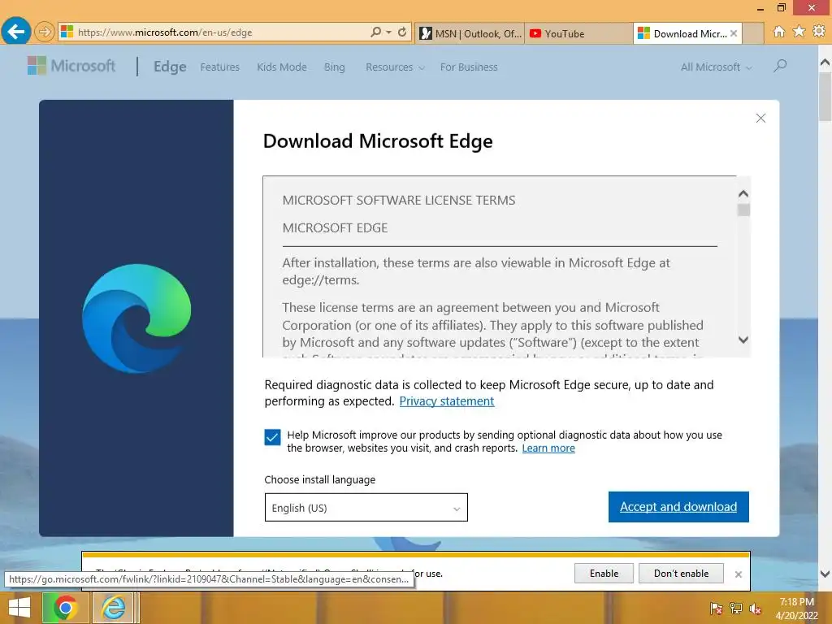Open the For Business menu item
Image resolution: width=832 pixels, height=624 pixels.
pos(469,67)
